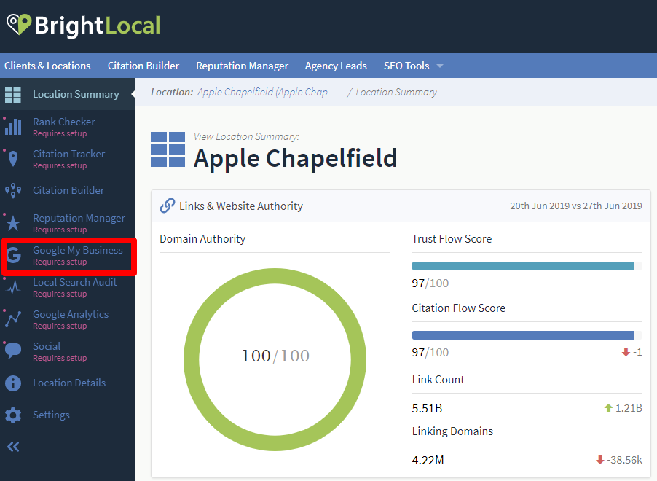Open Reputation Manager in top navigation
This screenshot has width=657, height=481.
coord(242,66)
